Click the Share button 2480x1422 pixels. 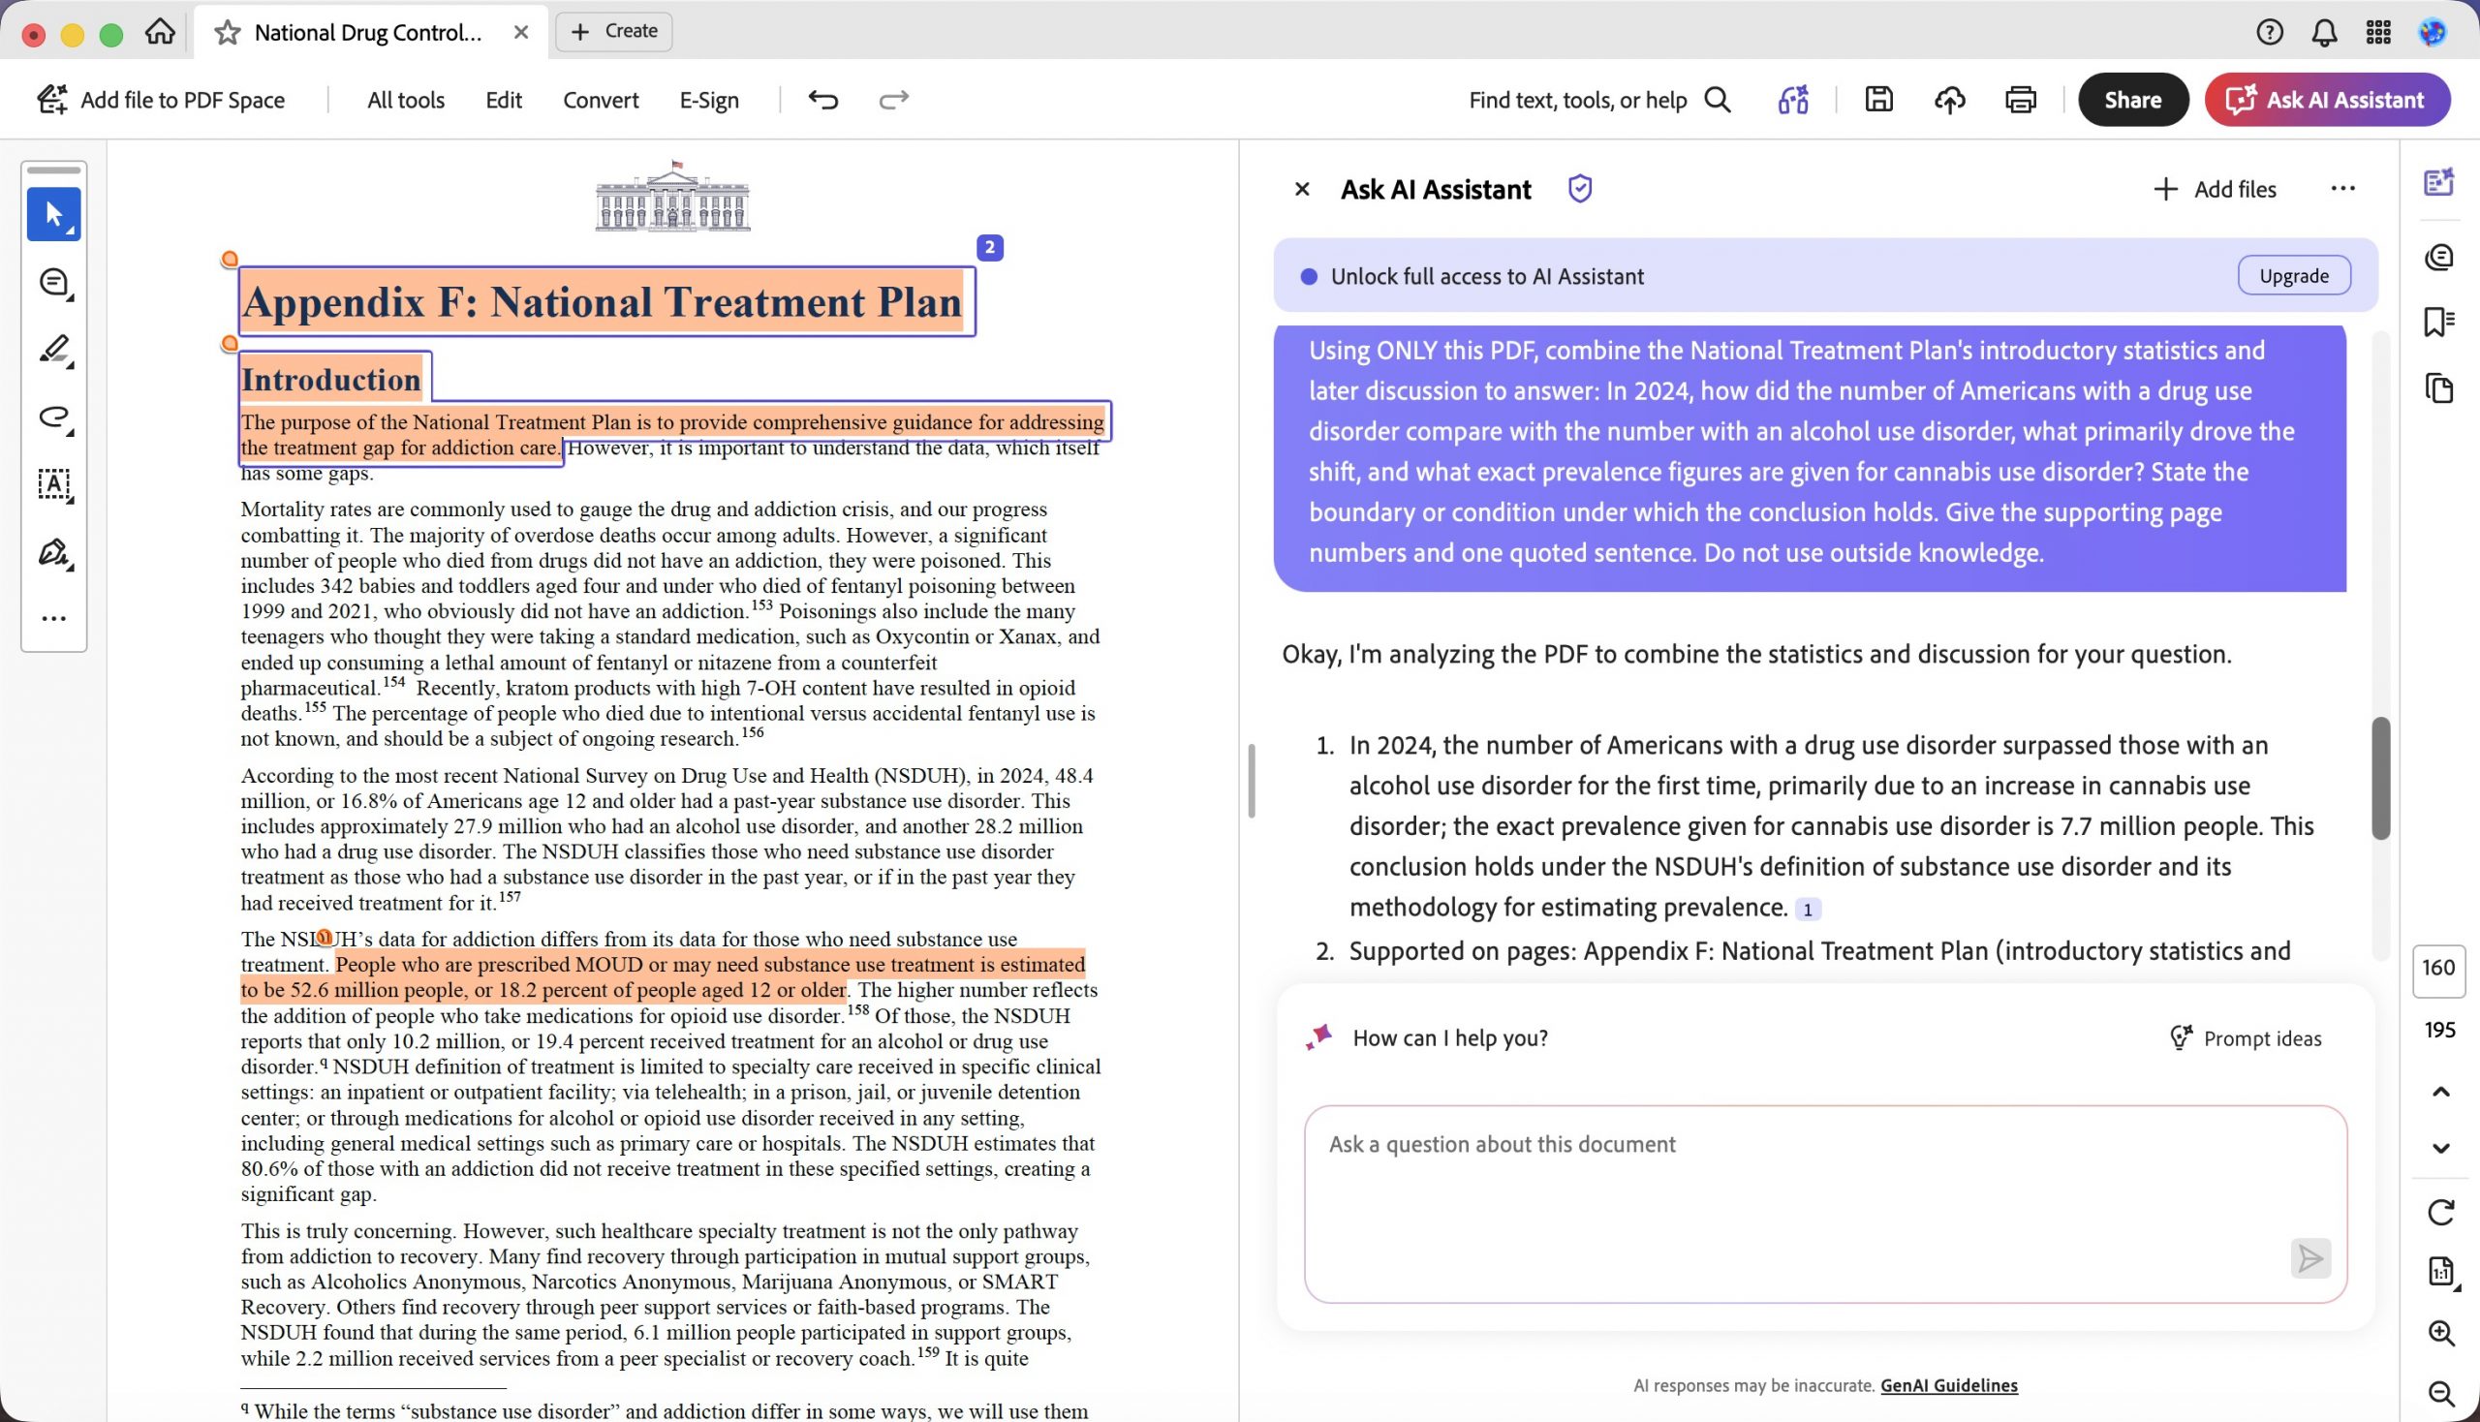(2132, 100)
